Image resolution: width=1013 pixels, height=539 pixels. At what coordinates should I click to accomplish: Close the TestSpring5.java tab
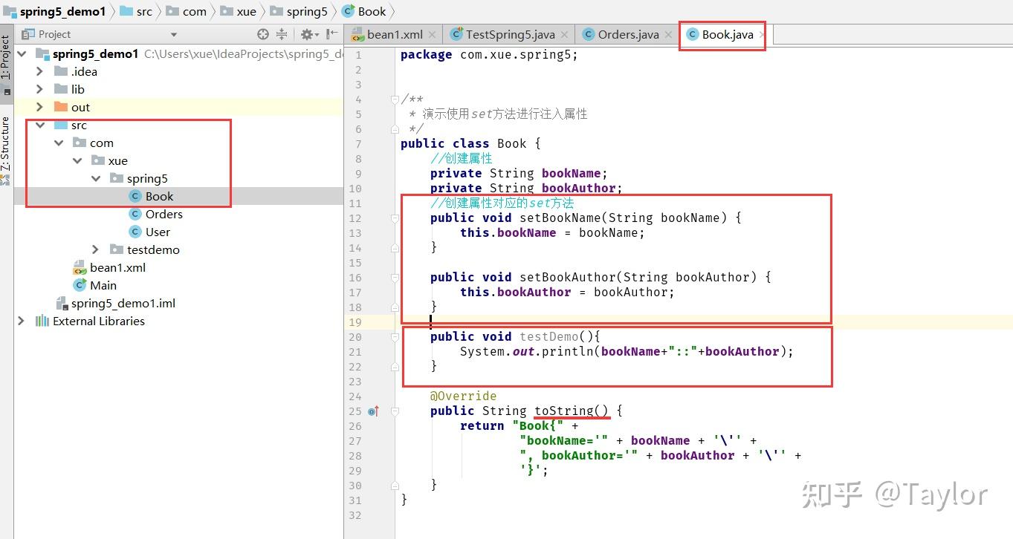pos(564,35)
